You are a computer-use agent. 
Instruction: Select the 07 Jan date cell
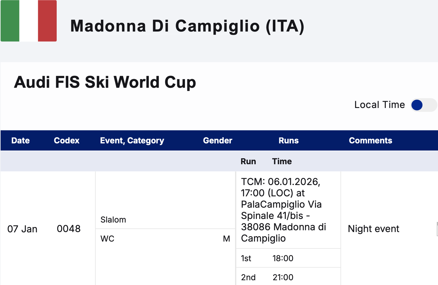[x=22, y=229]
